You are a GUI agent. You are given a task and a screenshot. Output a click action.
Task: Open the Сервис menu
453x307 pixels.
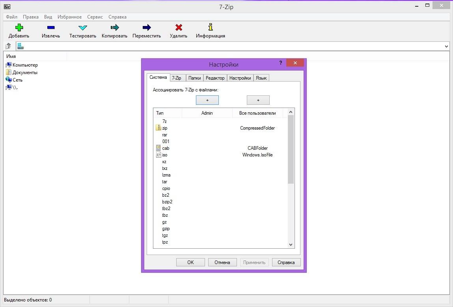(x=95, y=17)
